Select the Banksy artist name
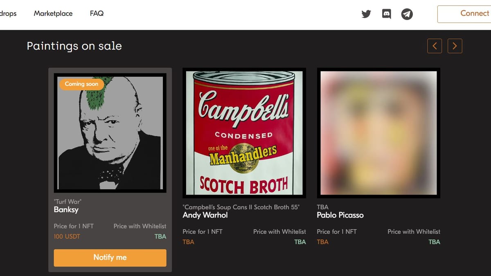491x276 pixels. [66, 210]
